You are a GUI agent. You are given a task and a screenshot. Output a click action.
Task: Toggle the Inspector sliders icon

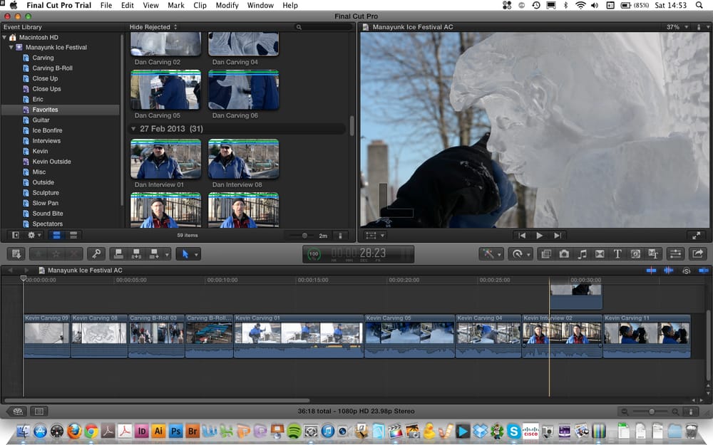[x=676, y=254]
